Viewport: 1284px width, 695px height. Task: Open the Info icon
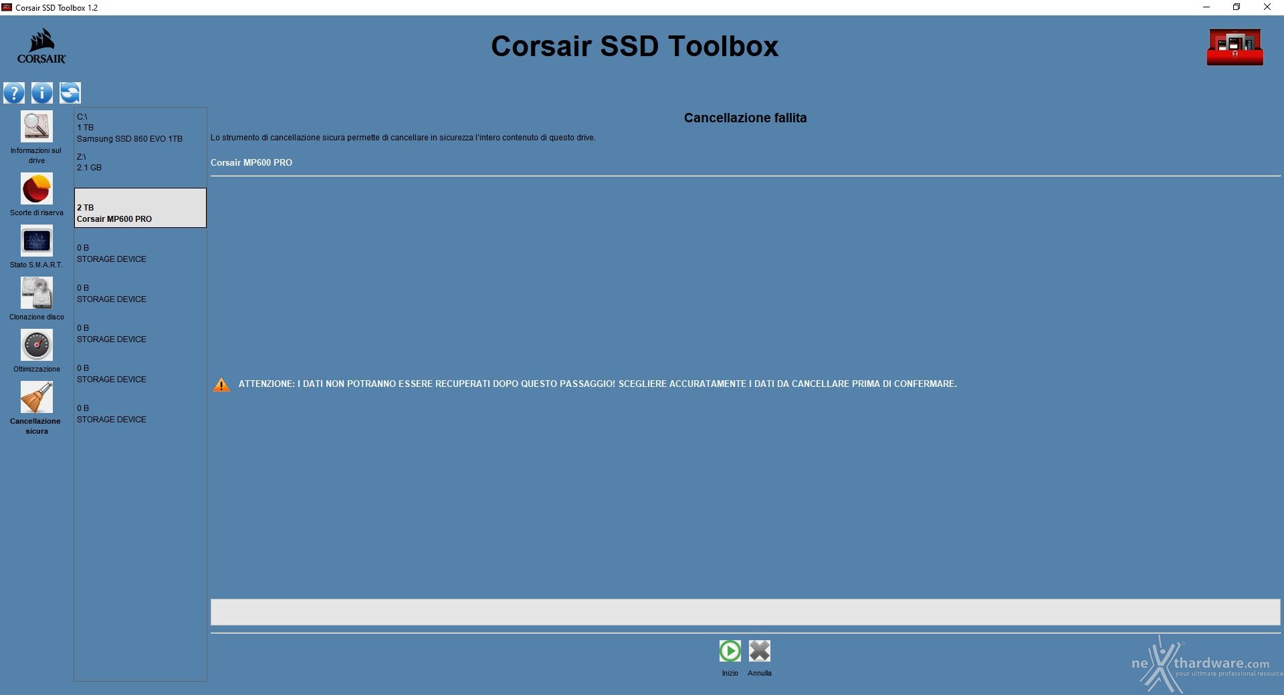tap(42, 93)
